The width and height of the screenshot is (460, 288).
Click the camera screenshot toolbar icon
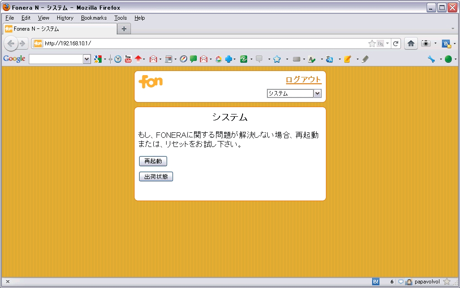[x=426, y=43]
